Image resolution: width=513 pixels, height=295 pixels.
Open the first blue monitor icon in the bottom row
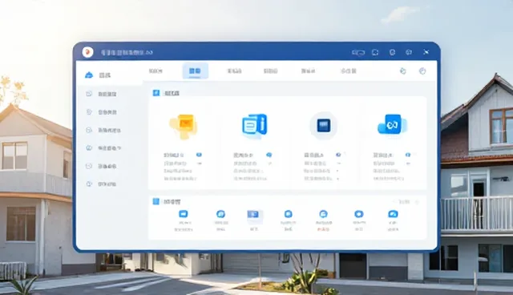pos(184,214)
